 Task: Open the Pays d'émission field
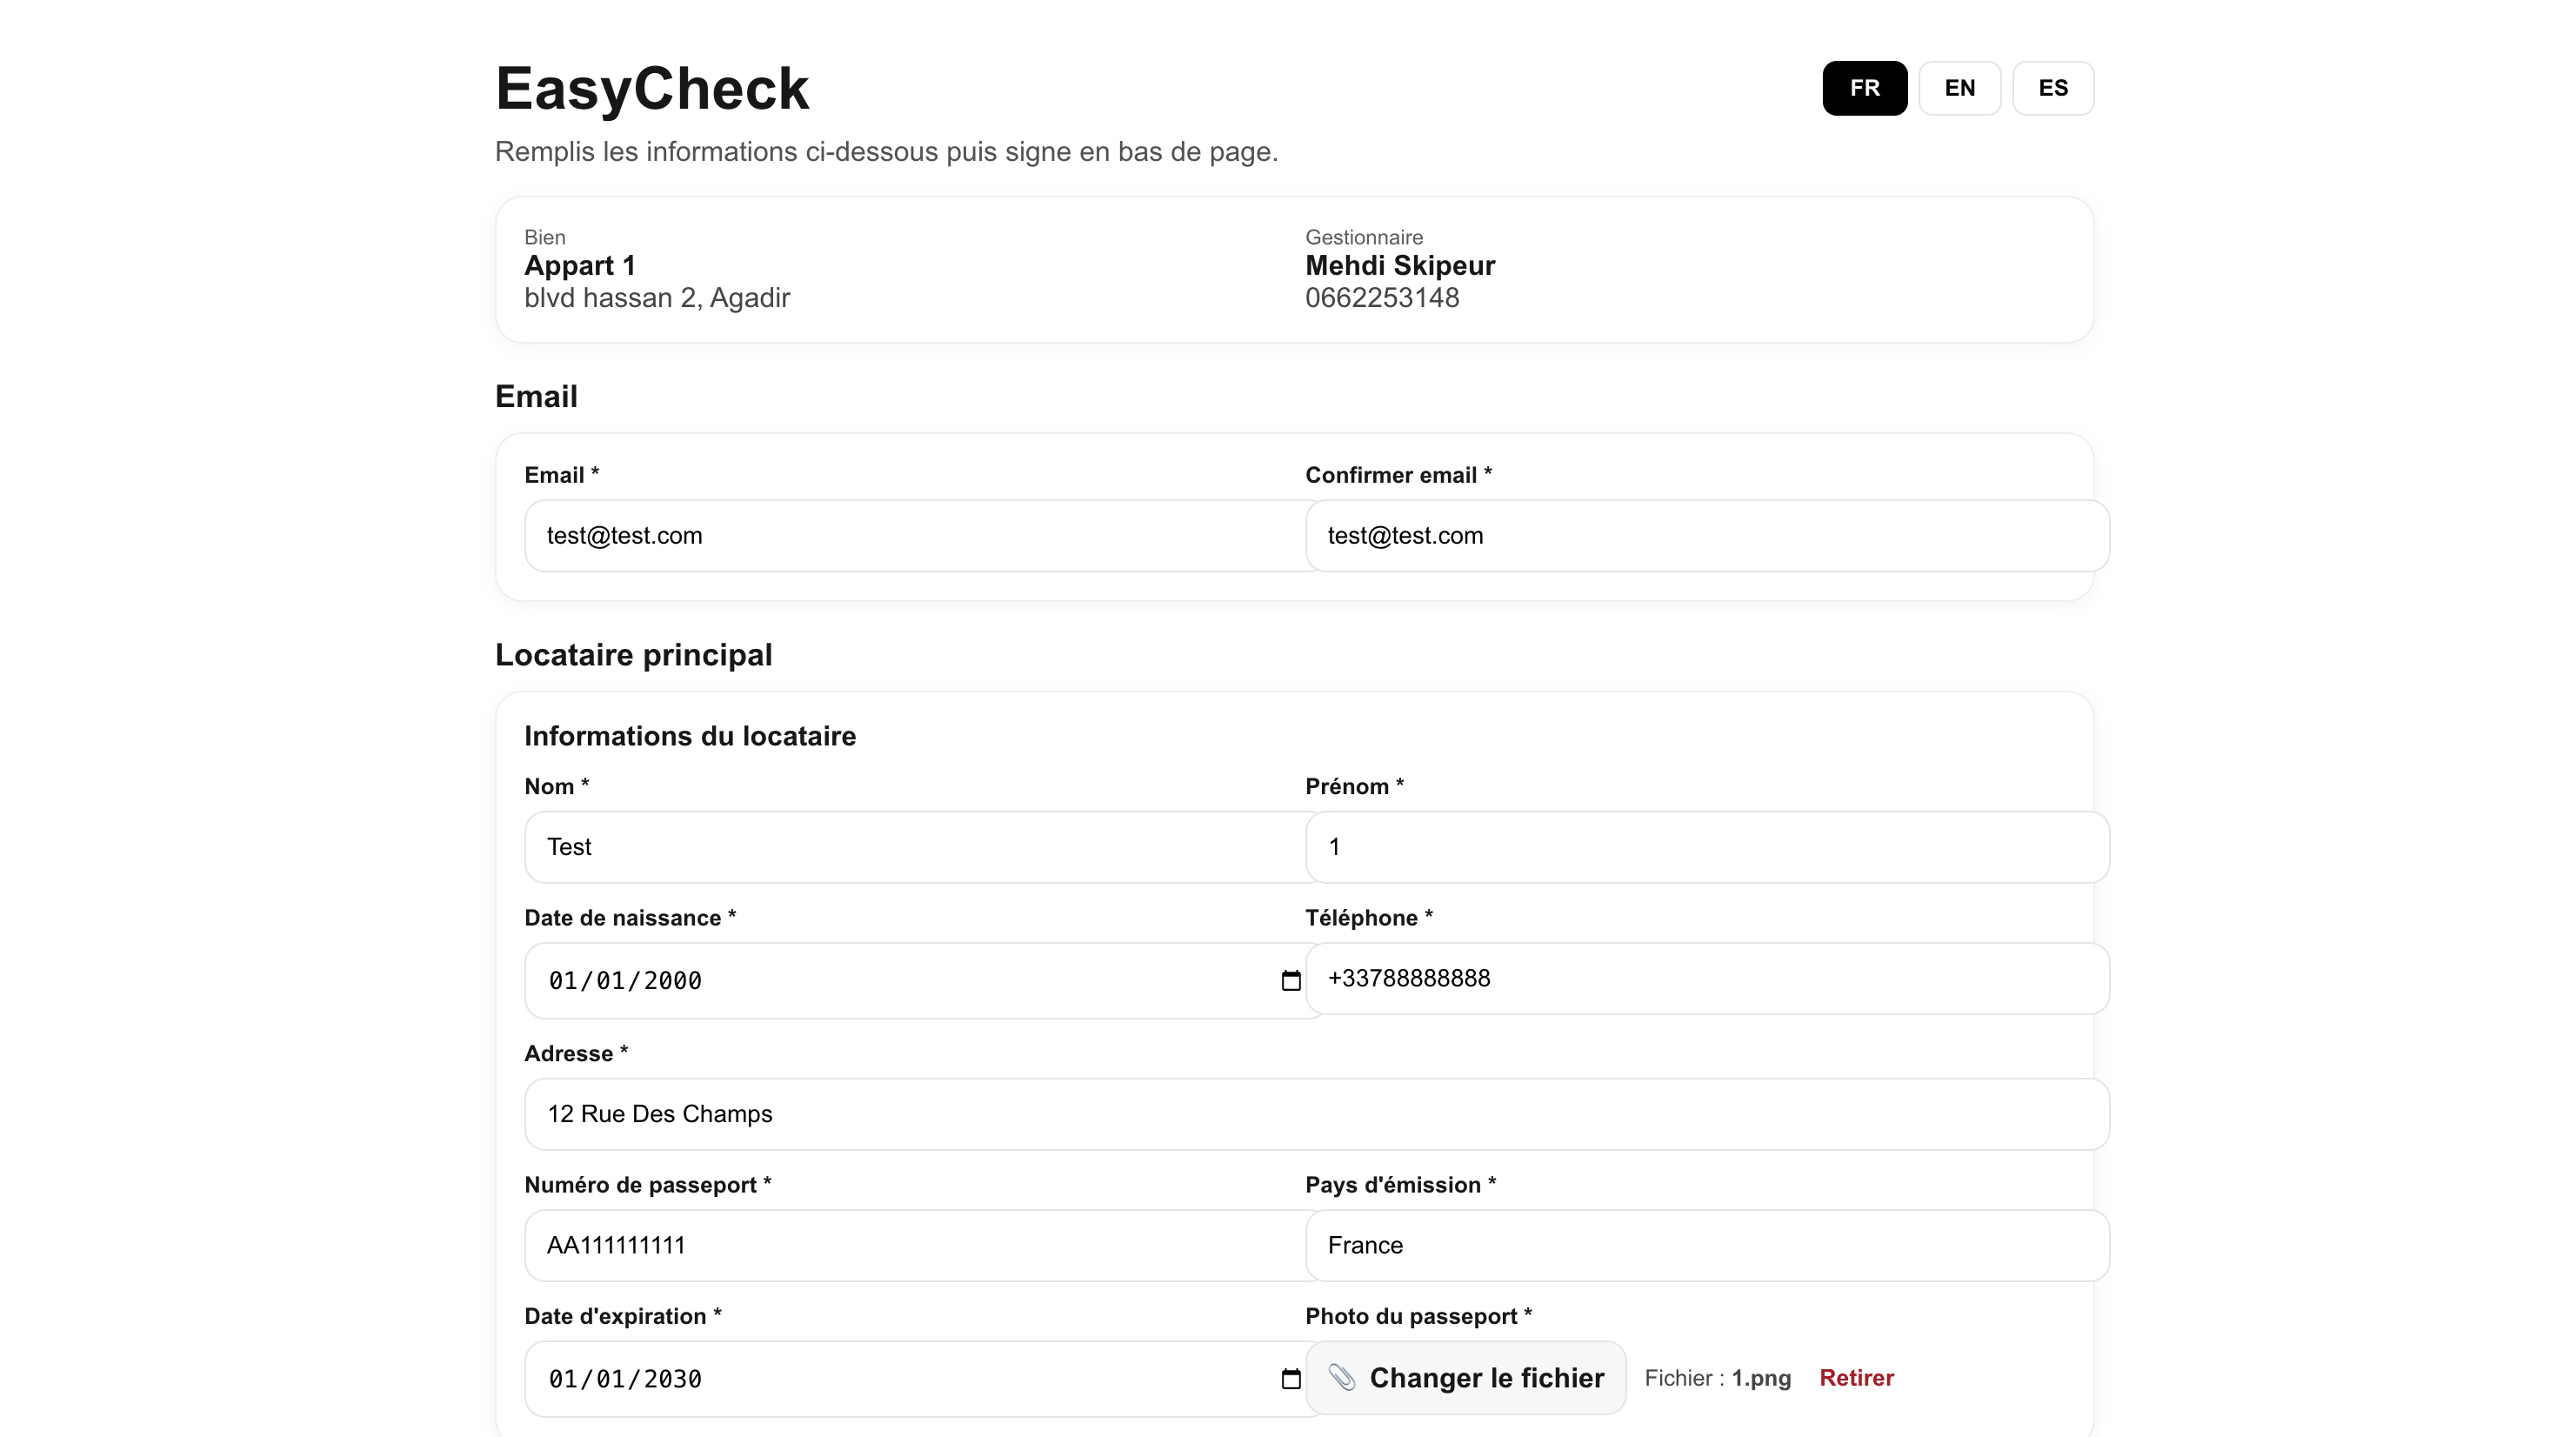1706,1245
